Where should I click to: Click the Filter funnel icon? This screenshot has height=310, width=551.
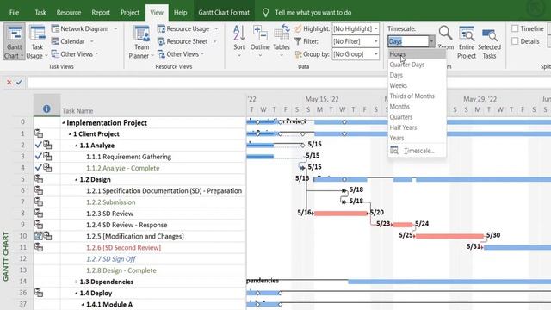298,41
